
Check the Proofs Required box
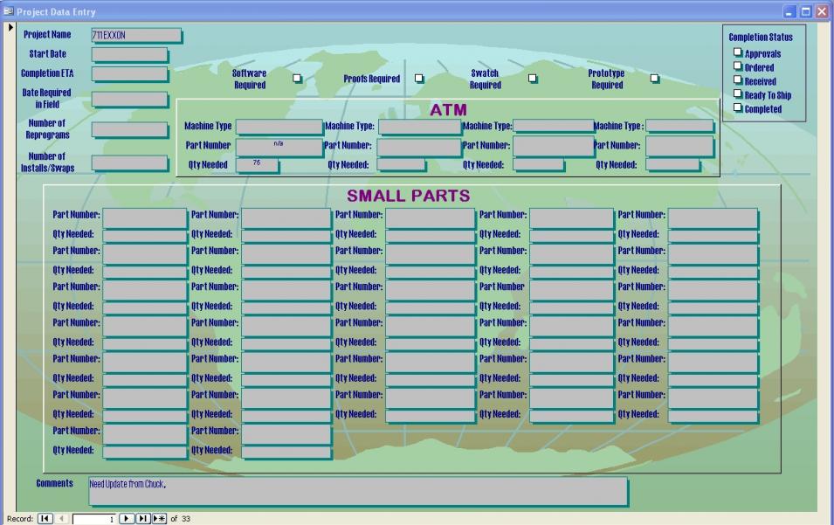pyautogui.click(x=419, y=79)
